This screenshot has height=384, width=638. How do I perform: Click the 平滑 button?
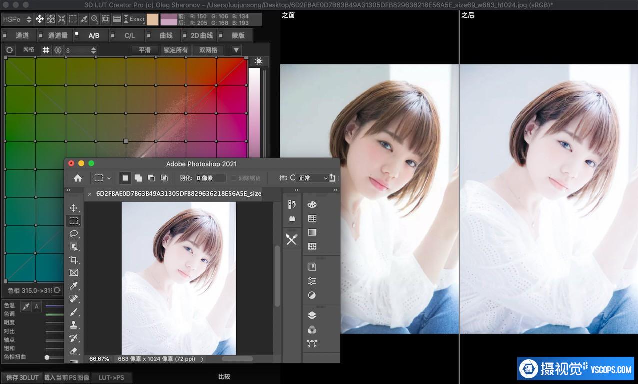[145, 50]
